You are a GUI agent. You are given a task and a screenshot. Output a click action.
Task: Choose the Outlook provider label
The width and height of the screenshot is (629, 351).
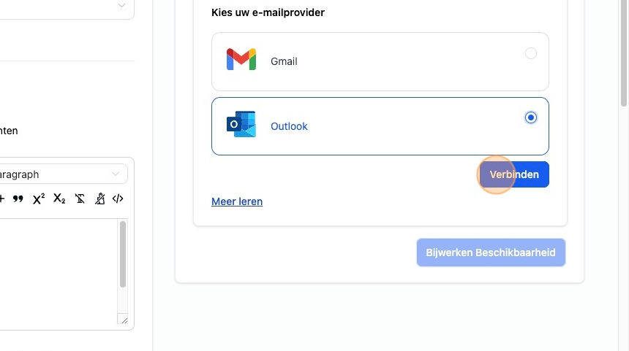tap(289, 126)
